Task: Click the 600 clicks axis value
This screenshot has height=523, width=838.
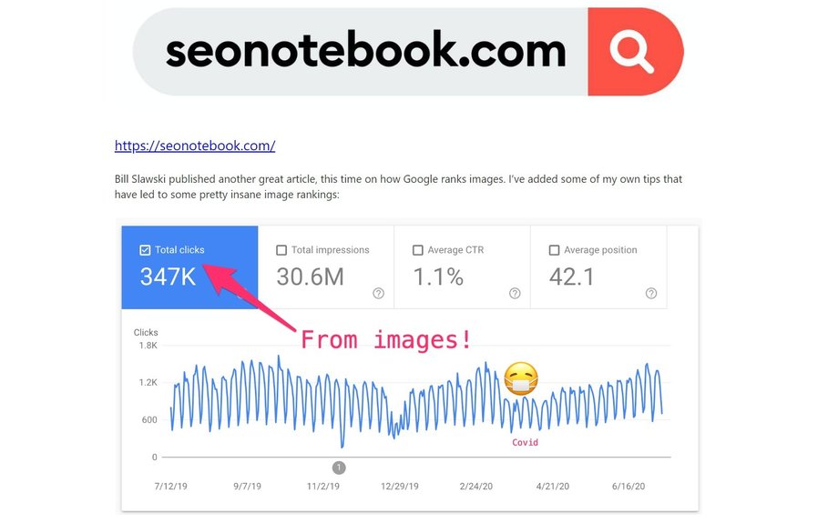Action: 149,420
